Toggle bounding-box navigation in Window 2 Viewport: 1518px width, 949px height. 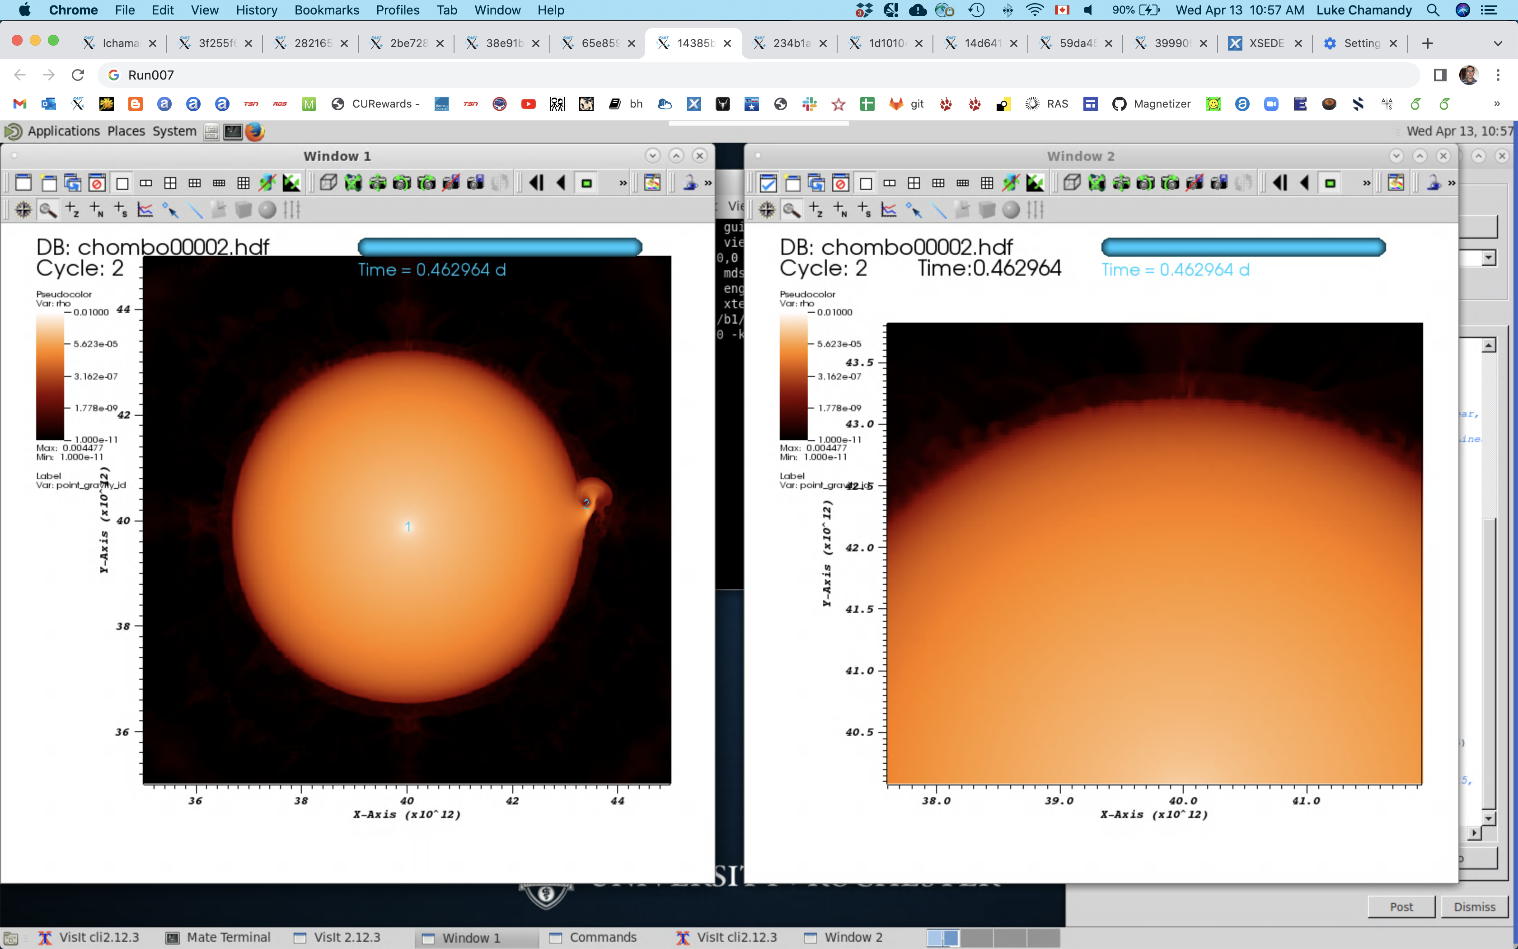1072,183
